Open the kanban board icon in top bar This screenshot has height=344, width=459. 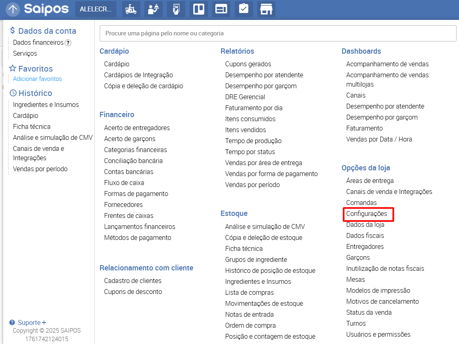tap(199, 9)
